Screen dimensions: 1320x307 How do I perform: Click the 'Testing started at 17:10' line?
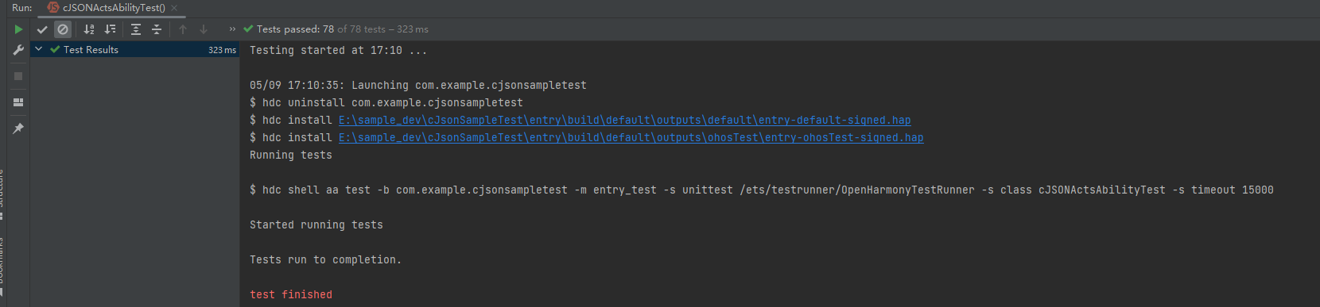[338, 51]
